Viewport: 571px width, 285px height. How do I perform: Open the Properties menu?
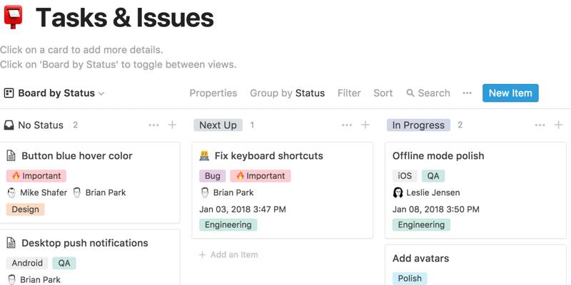(213, 93)
